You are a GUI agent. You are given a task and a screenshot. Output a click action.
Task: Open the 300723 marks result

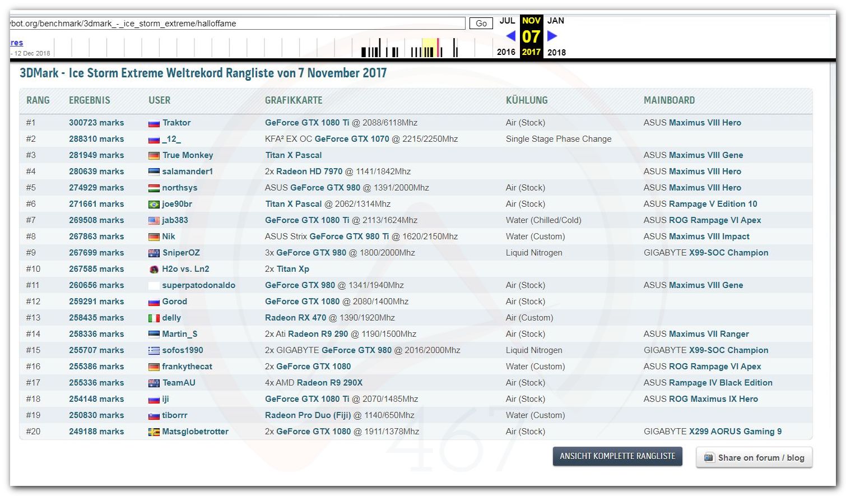click(96, 123)
